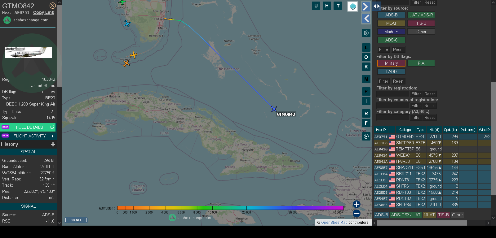496x238 pixels.
Task: Expand the FLIGHT ACTIVITY arrow
Action: (53, 136)
